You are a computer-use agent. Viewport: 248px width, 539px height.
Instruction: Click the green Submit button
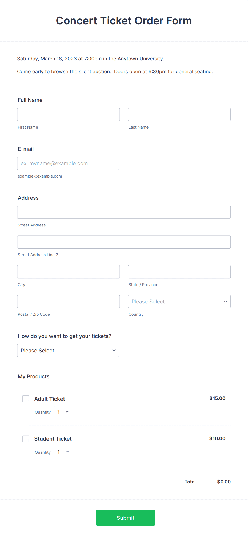pos(125,518)
